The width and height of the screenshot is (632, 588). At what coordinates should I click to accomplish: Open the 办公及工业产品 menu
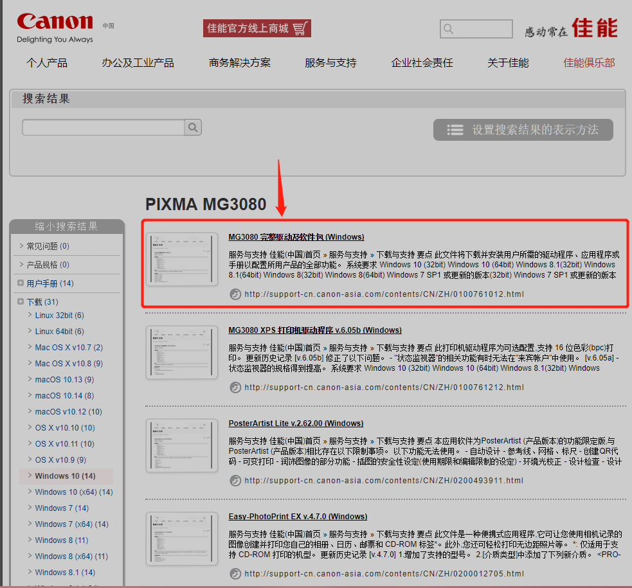coord(138,63)
